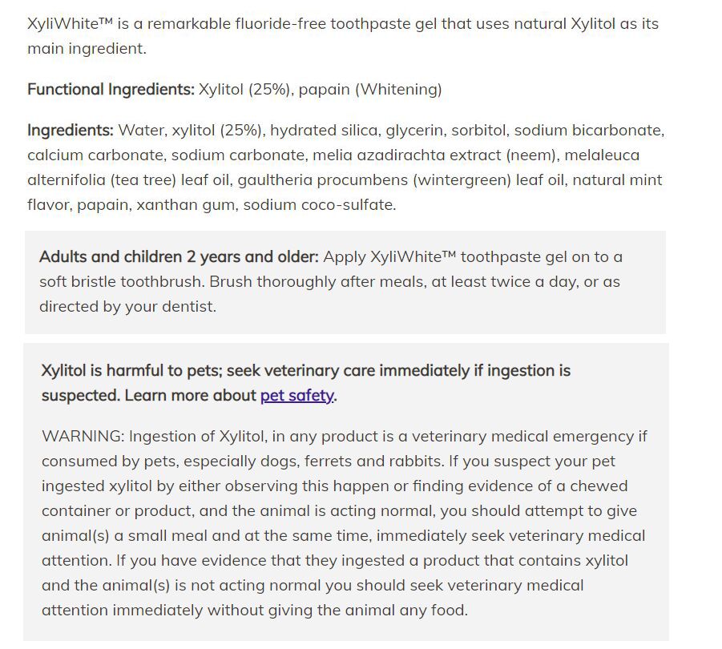
Task: Click the bold "Ingredients:" label
Action: point(71,131)
